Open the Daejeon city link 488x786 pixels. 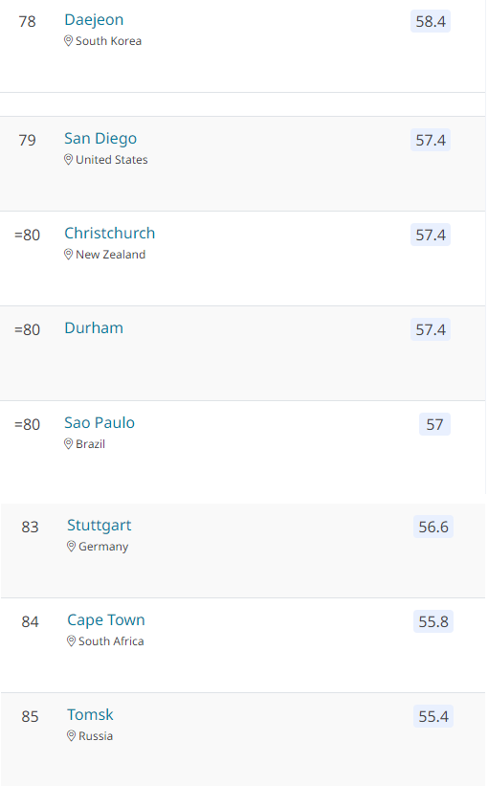[x=94, y=20]
